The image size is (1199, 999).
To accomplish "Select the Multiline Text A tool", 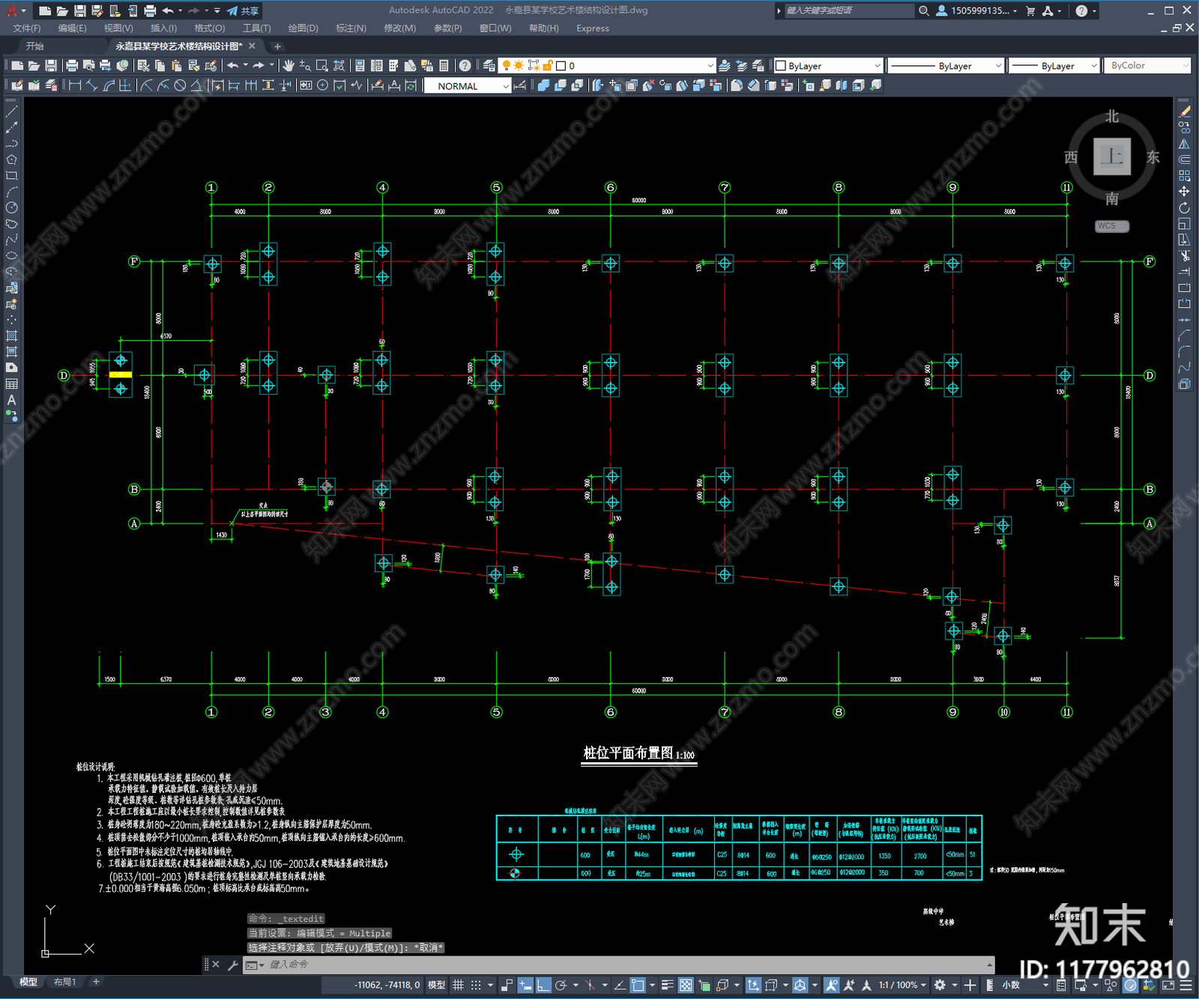I will [x=11, y=400].
